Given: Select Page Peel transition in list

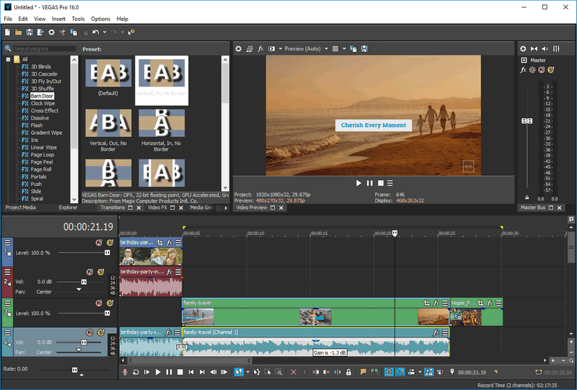Looking at the screenshot, I should (x=42, y=162).
